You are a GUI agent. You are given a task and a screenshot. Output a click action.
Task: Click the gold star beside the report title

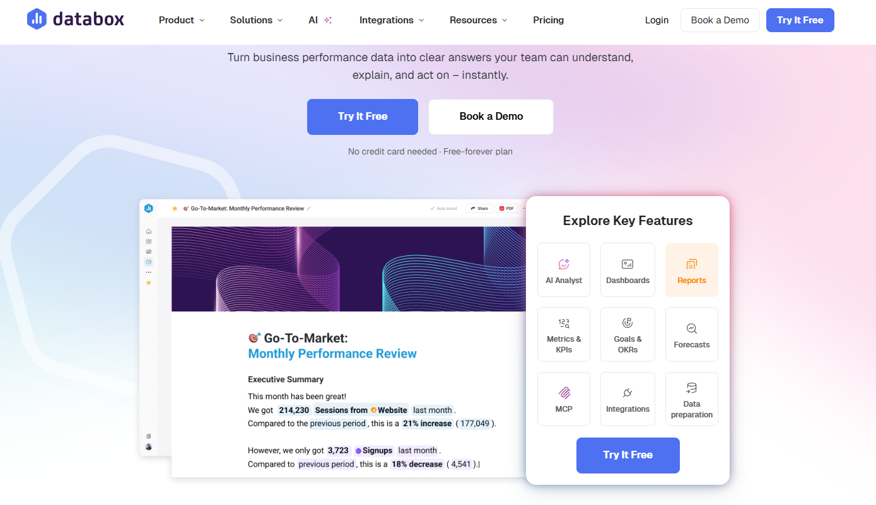click(x=175, y=209)
